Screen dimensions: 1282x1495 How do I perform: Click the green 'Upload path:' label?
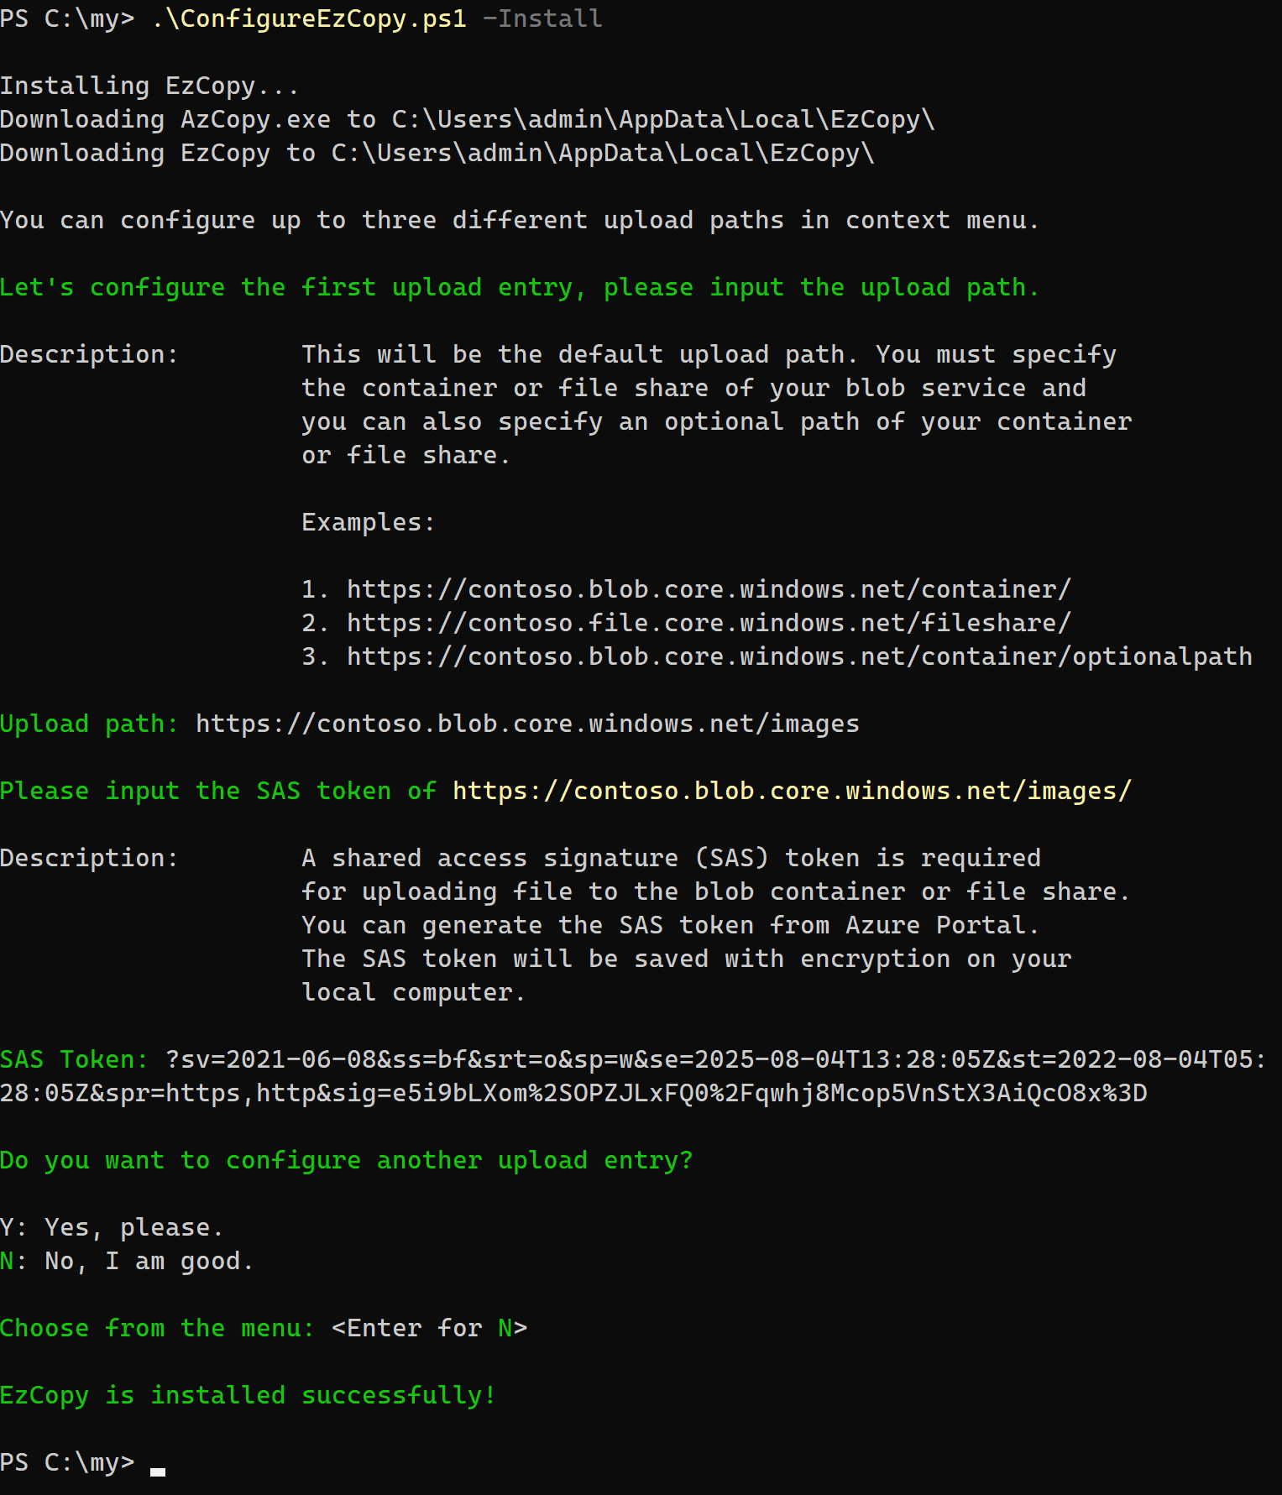[x=89, y=724]
